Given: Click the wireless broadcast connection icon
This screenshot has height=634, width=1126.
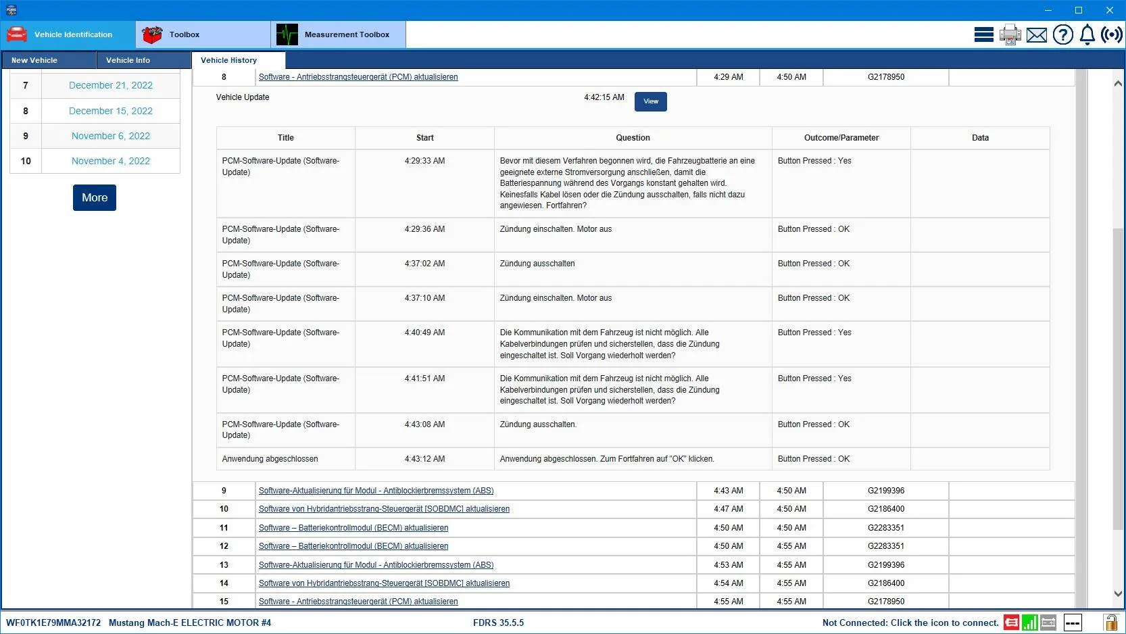Looking at the screenshot, I should pyautogui.click(x=1111, y=34).
